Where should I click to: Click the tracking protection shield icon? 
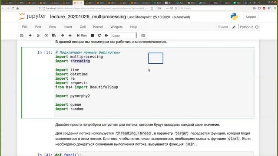40,8
